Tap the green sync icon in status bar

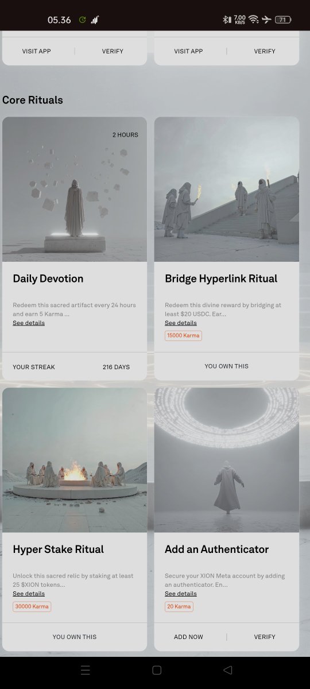pyautogui.click(x=82, y=20)
